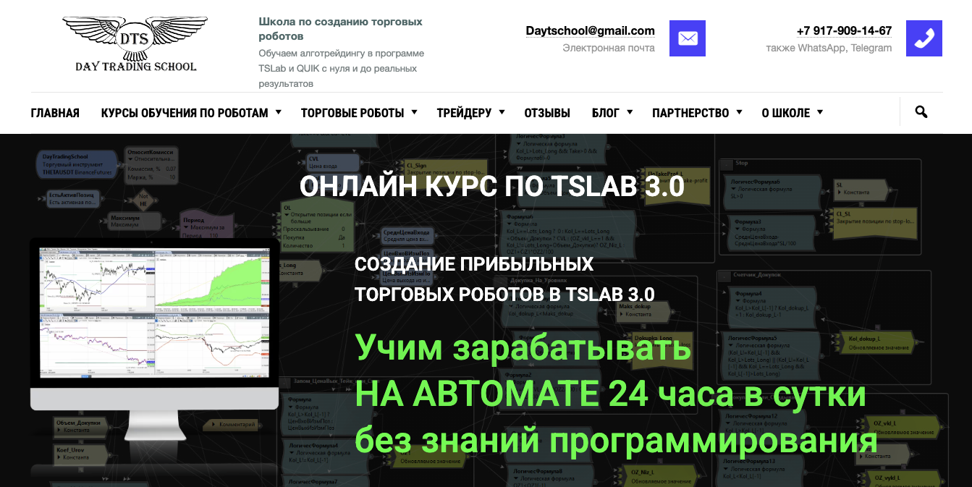Click the green НА АВТОМАТЕ 24 часа в сутки line
The width and height of the screenshot is (972, 487).
[x=610, y=395]
